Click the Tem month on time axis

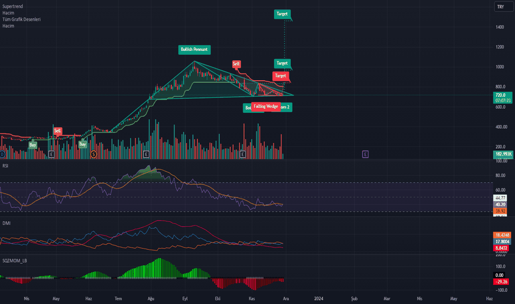coord(118,298)
